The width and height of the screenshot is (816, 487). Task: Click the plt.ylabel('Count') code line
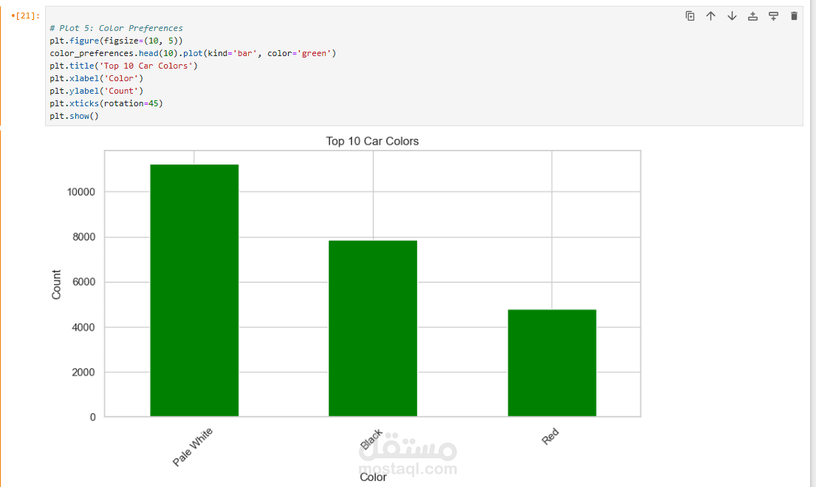(x=96, y=91)
